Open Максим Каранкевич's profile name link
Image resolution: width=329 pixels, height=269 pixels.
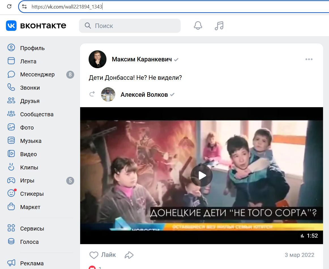click(142, 59)
